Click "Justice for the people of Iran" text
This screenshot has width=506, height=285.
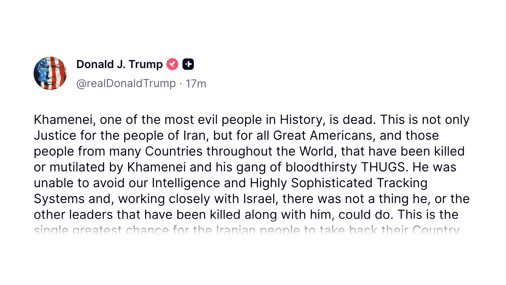pos(121,135)
